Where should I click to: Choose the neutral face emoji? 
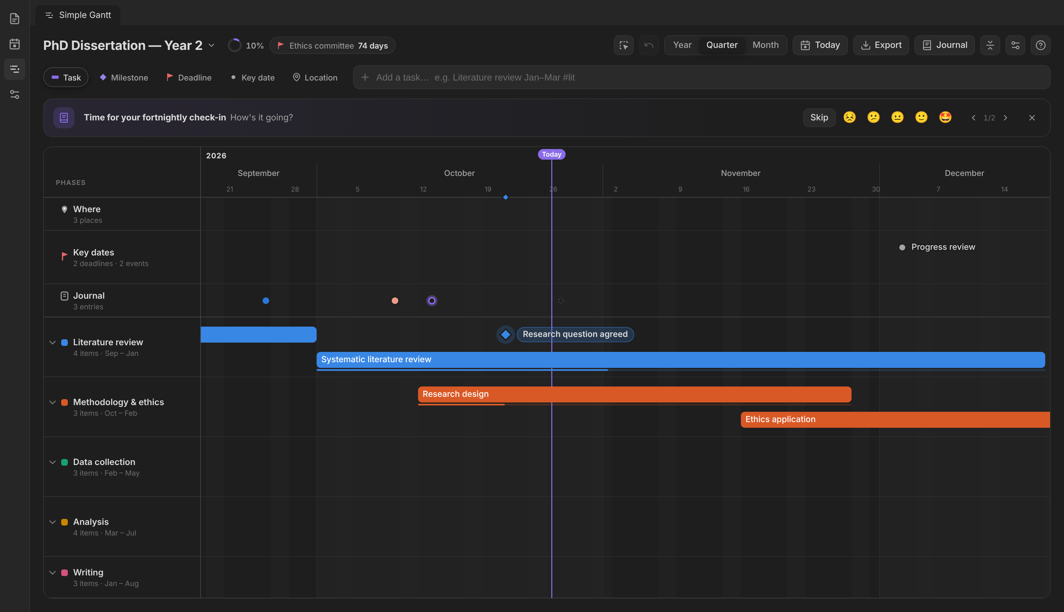pos(897,117)
